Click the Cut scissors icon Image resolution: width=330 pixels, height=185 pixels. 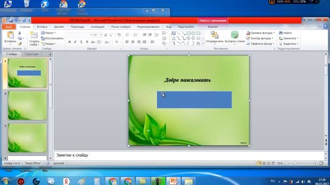(x=20, y=33)
